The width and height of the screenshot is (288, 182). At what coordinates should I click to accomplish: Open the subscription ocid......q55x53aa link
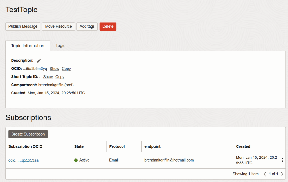(23, 160)
